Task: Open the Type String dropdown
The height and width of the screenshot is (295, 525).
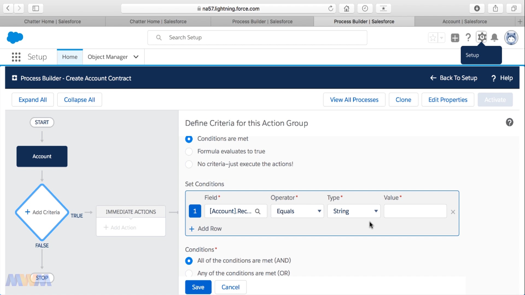Action: 354,211
